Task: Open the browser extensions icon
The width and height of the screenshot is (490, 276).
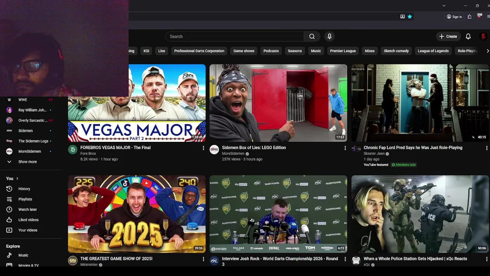Action: click(x=469, y=16)
